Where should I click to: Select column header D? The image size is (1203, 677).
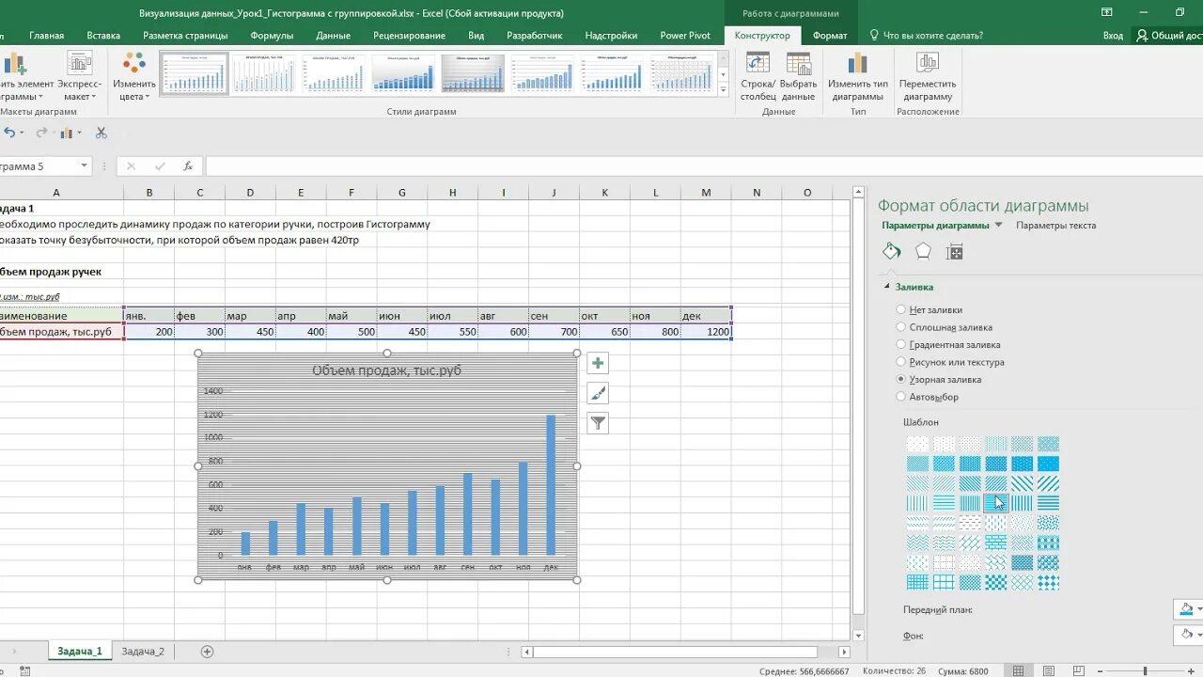(x=250, y=193)
